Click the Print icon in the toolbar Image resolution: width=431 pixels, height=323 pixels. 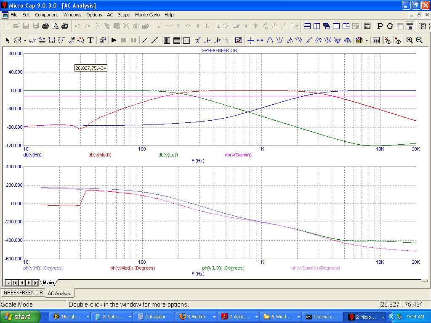point(45,26)
